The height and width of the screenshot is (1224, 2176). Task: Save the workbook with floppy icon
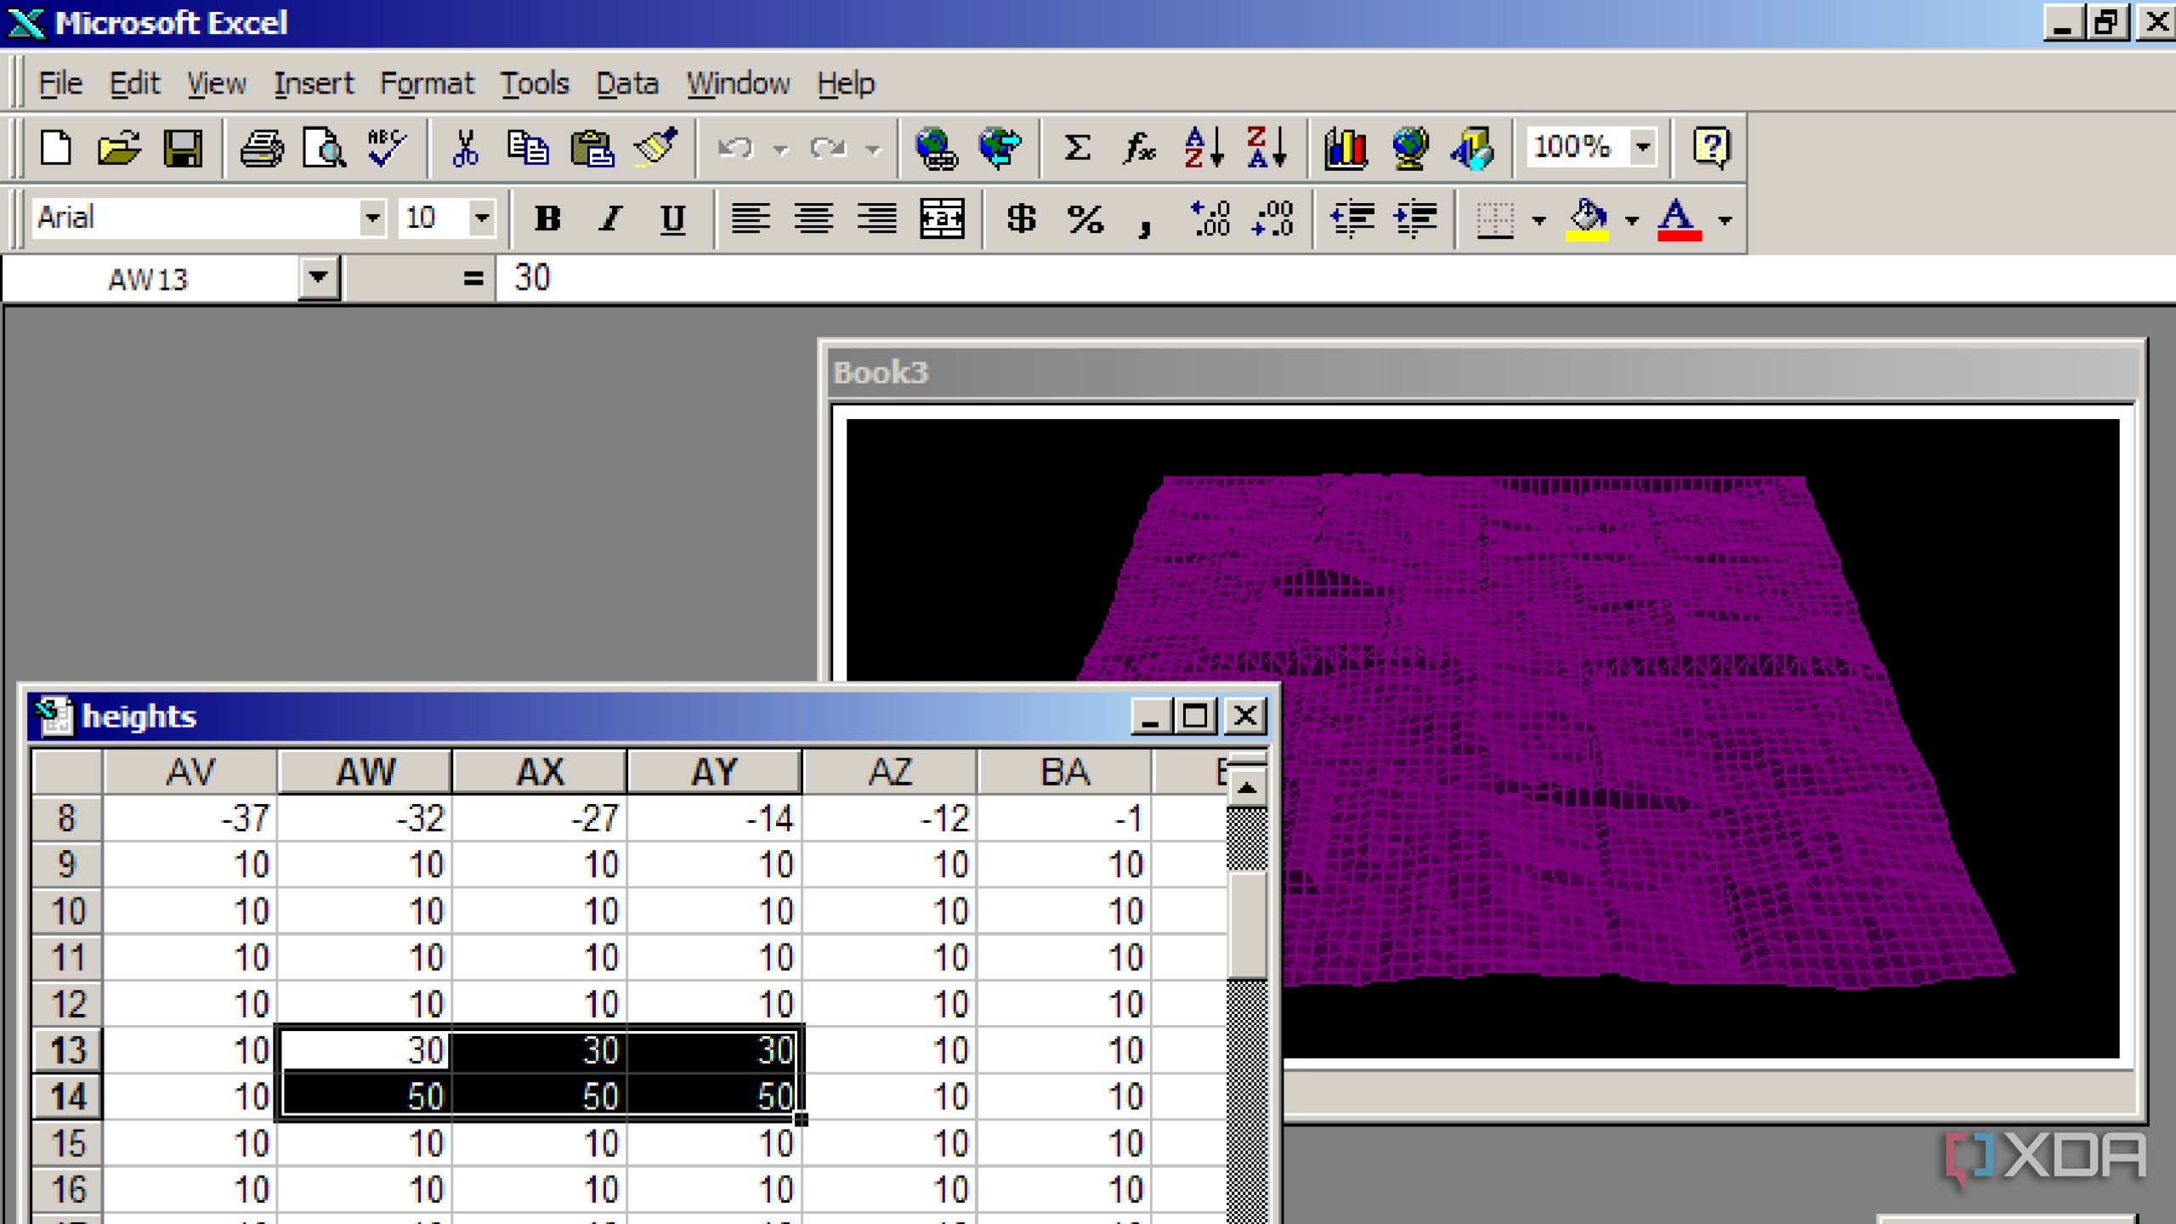pyautogui.click(x=183, y=149)
